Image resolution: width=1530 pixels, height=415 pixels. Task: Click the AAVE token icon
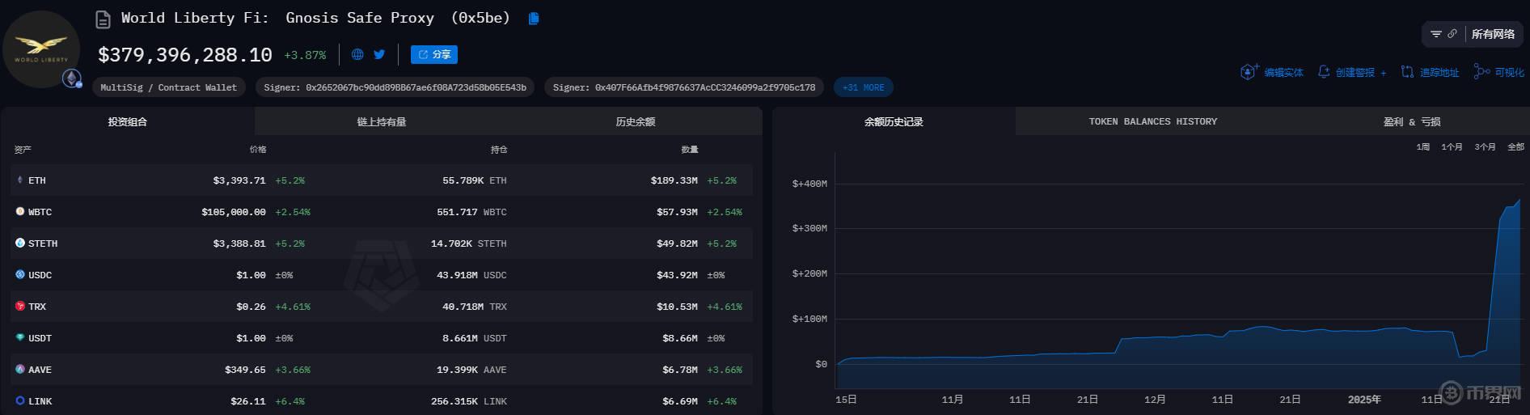[x=20, y=369]
